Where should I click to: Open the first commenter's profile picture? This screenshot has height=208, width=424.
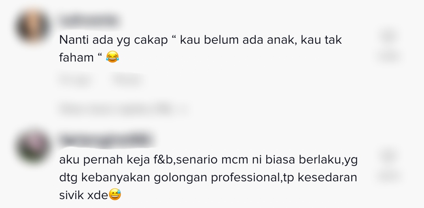click(x=33, y=27)
